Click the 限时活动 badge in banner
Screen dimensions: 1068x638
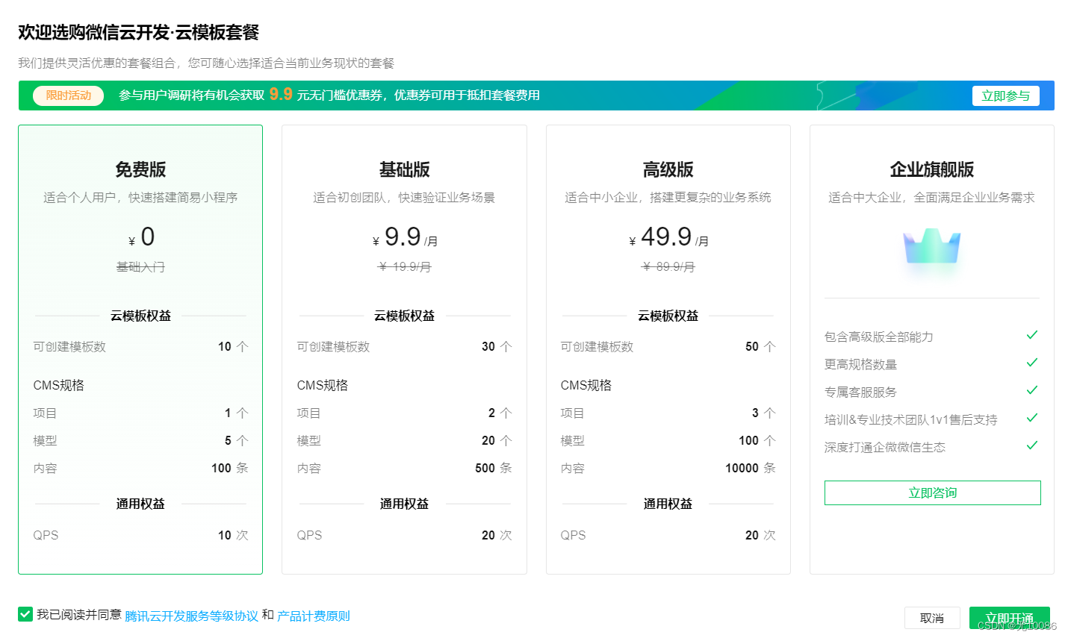(x=68, y=96)
